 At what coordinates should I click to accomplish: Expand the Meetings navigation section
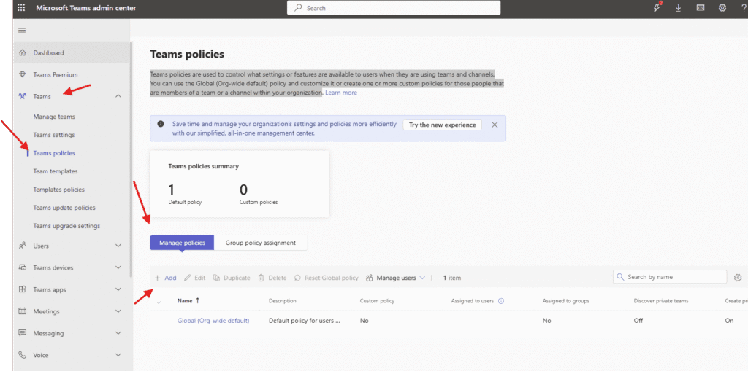point(118,311)
